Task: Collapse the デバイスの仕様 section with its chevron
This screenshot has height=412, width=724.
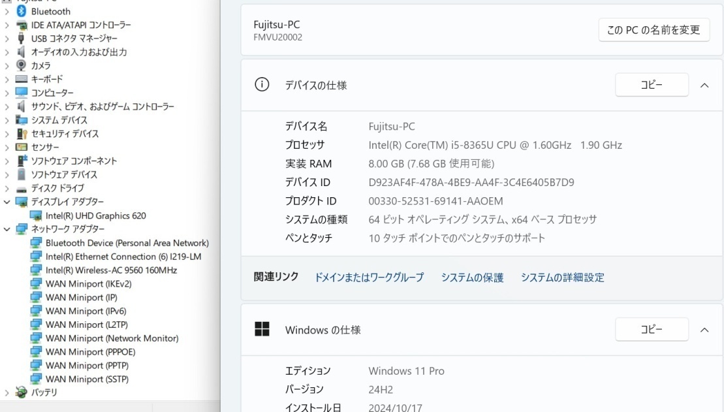Action: 704,85
